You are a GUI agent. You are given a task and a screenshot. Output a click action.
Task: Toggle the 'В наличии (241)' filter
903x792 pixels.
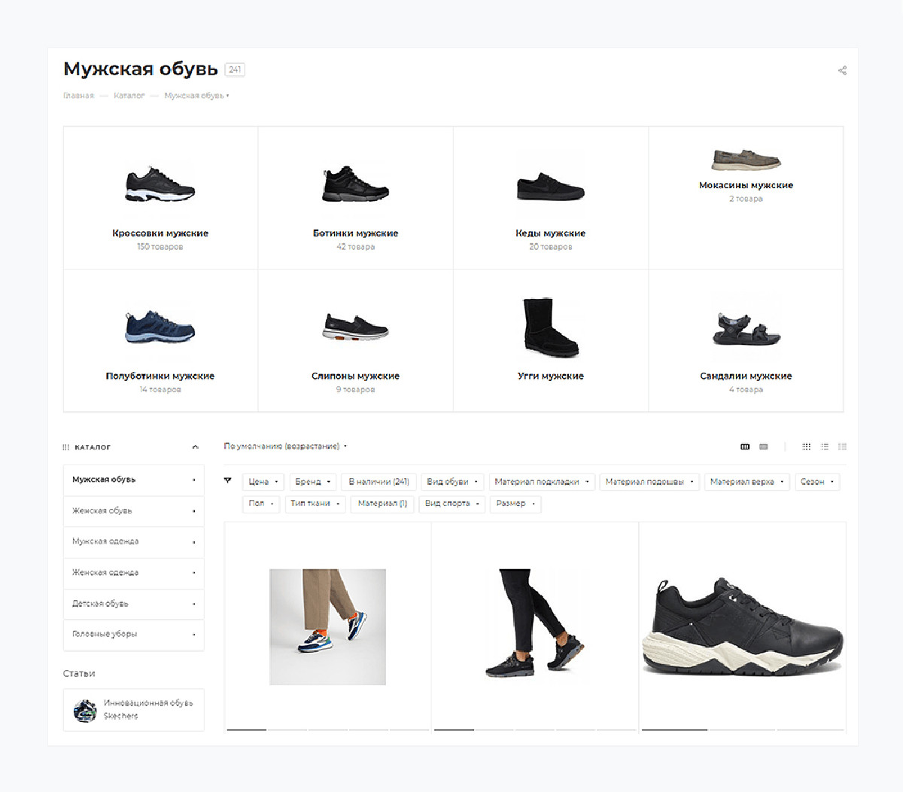[379, 482]
